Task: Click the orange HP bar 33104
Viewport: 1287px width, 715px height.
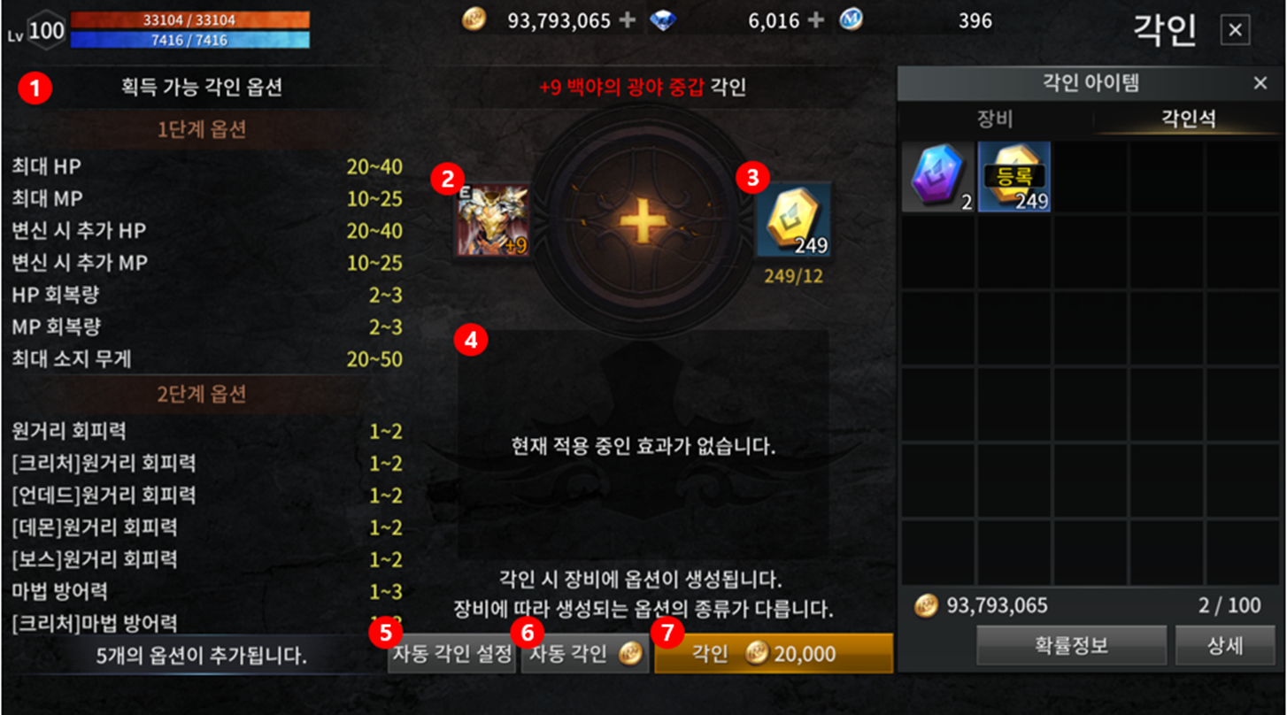Action: pyautogui.click(x=190, y=19)
